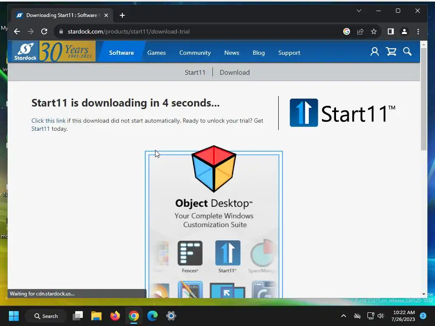Click the Object Desktop cube logo
435x326 pixels.
tap(214, 169)
